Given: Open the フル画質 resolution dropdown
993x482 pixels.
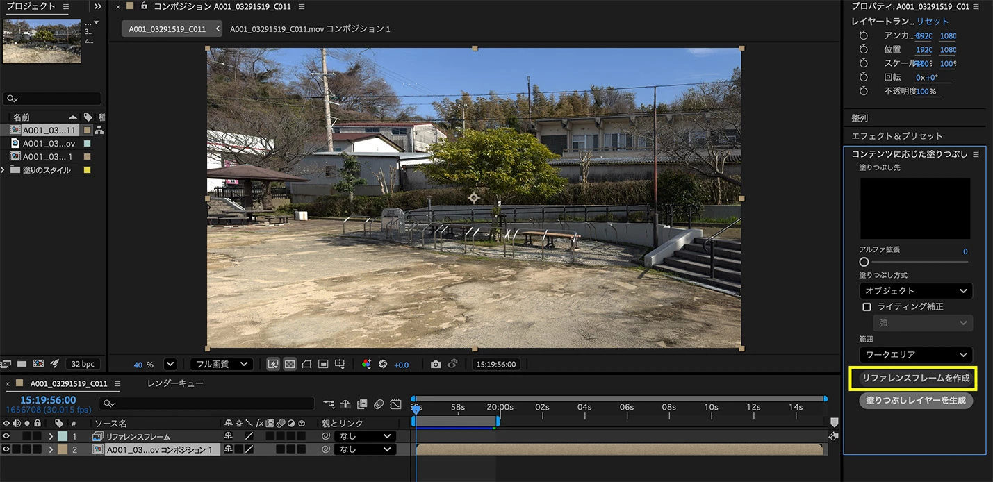Looking at the screenshot, I should [222, 364].
